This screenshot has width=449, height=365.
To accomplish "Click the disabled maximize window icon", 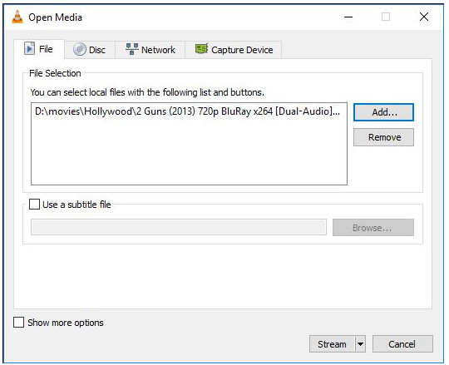I will click(x=386, y=17).
